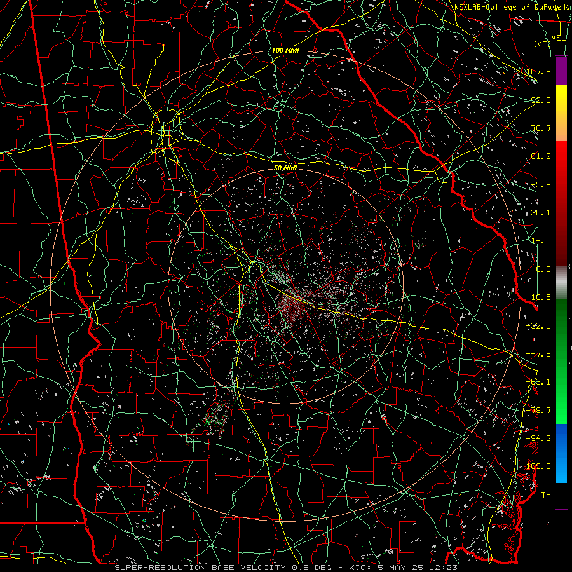This screenshot has height=572, width=572.
Task: Click the 100 NMI range ring label
Action: click(285, 50)
